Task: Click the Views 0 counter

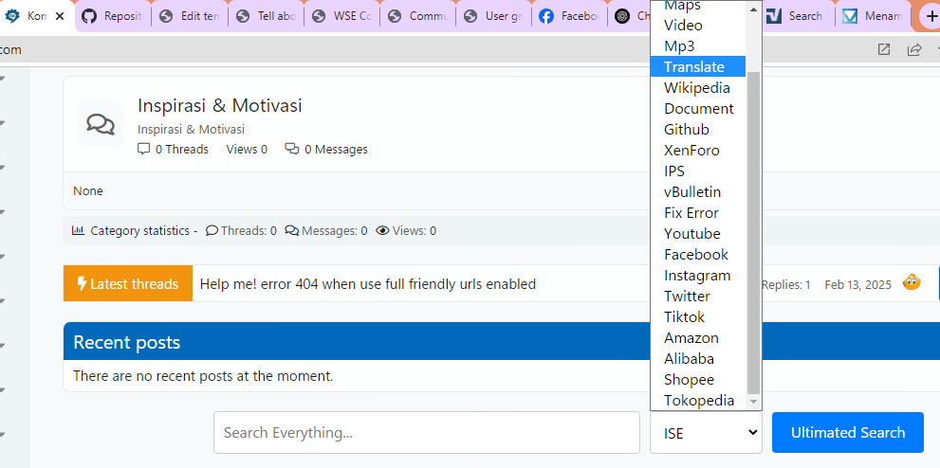Action: pyautogui.click(x=247, y=149)
